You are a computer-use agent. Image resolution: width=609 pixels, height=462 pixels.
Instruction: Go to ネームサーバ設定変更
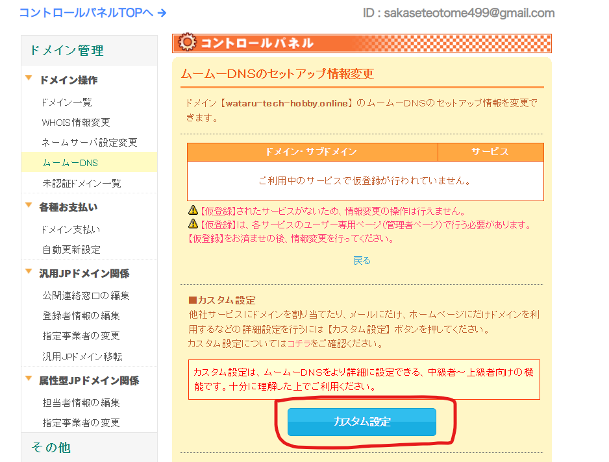pyautogui.click(x=90, y=143)
